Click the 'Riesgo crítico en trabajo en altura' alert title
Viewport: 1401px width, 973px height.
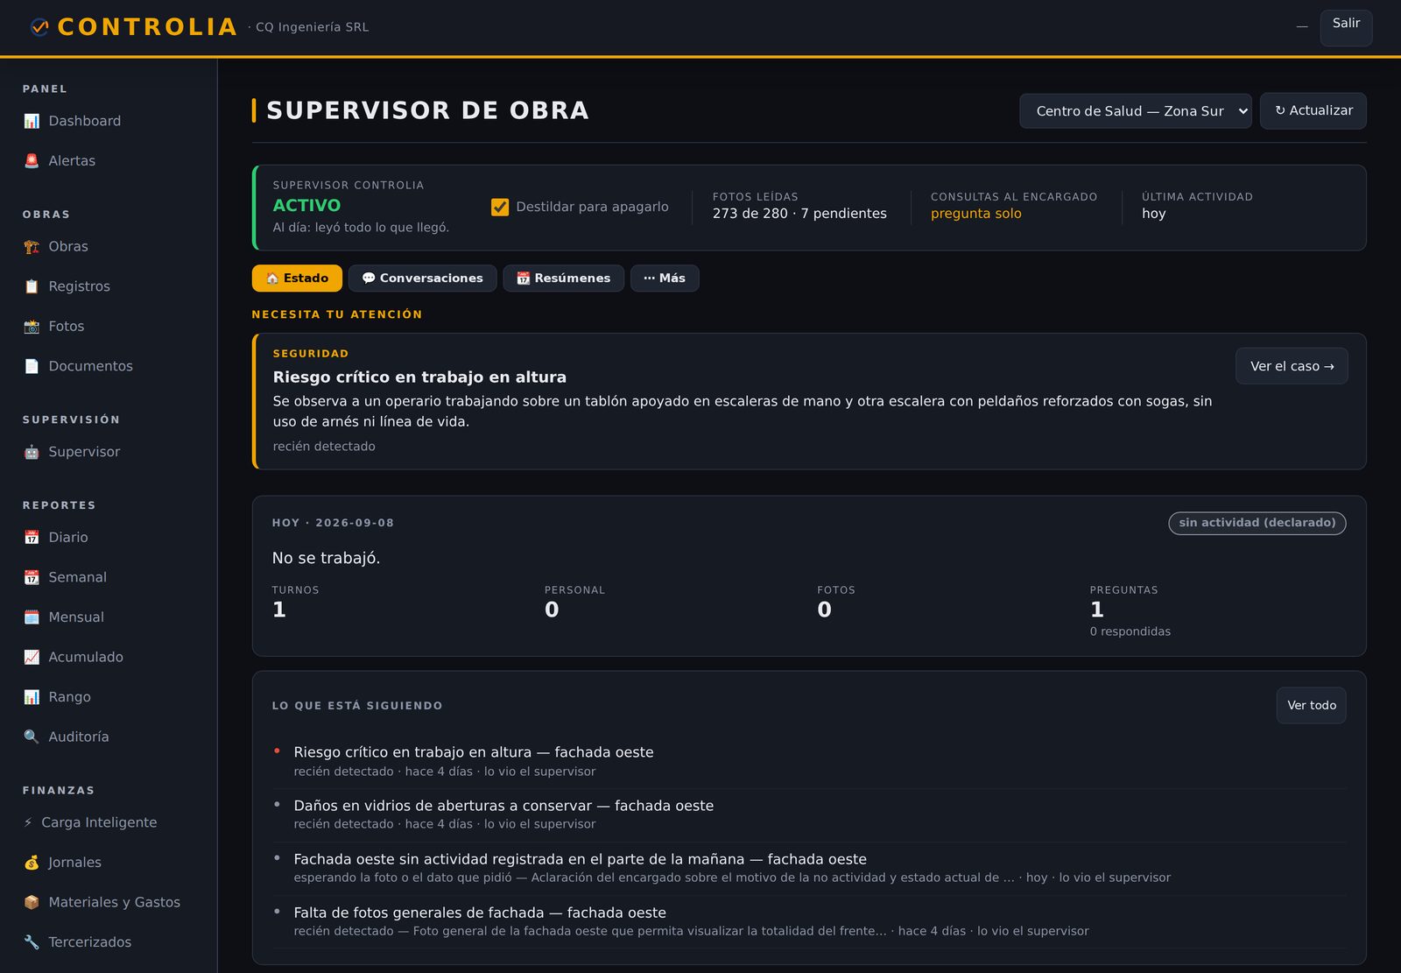pyautogui.click(x=419, y=377)
